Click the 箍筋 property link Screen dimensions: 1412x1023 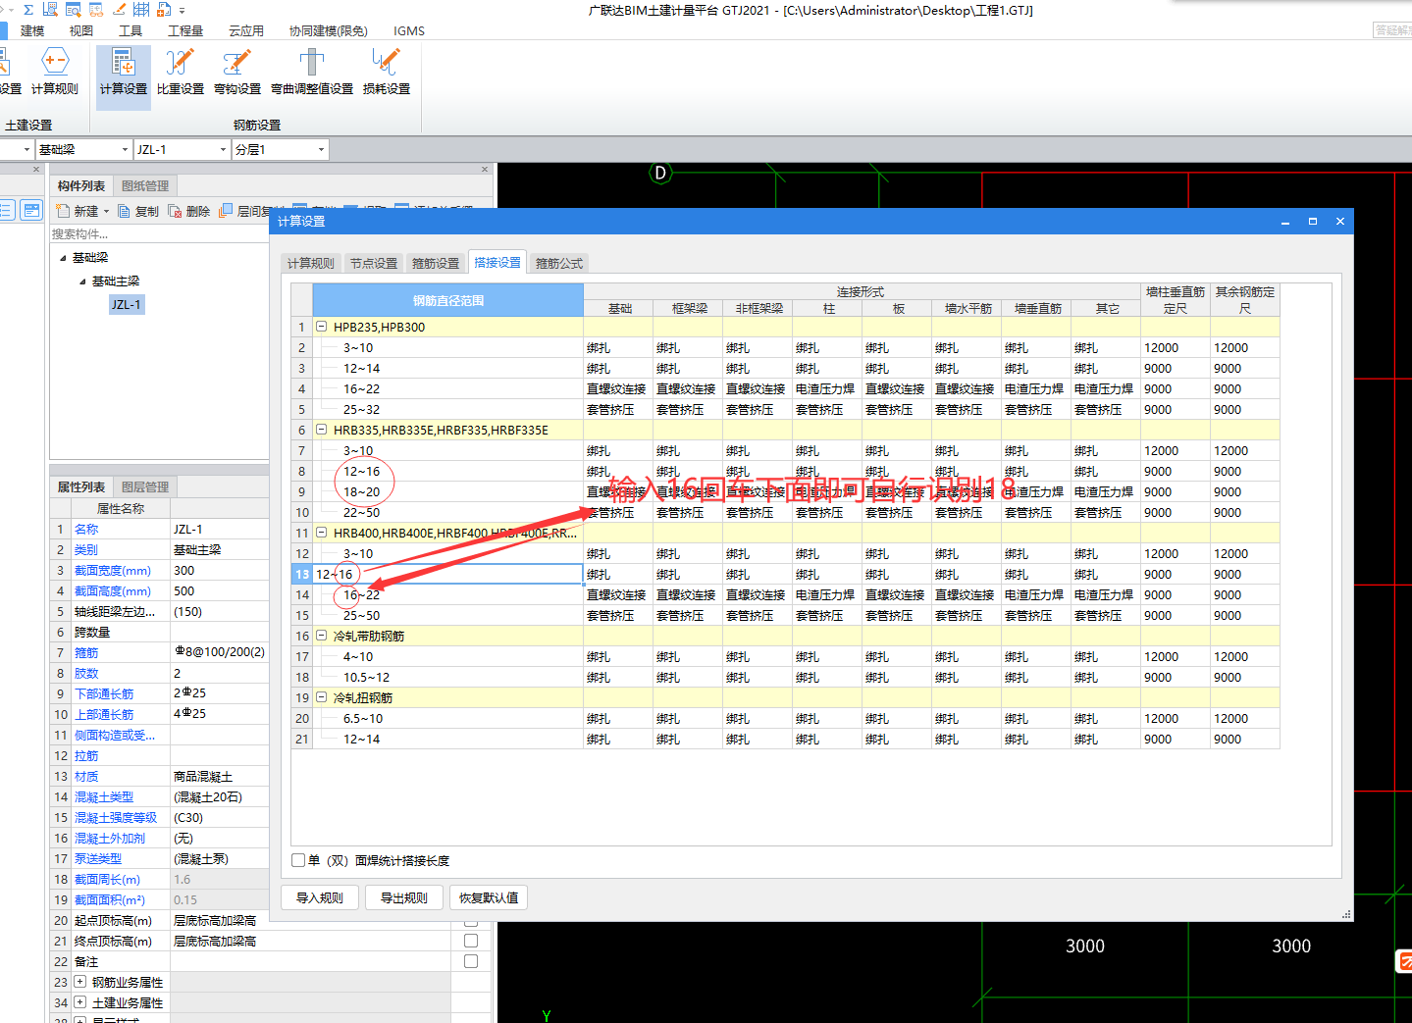coord(86,652)
